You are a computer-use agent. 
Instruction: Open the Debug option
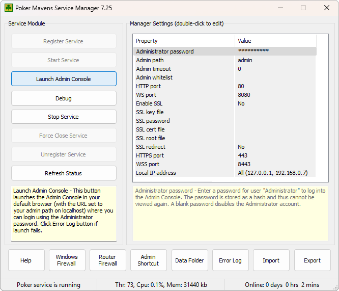click(x=64, y=98)
